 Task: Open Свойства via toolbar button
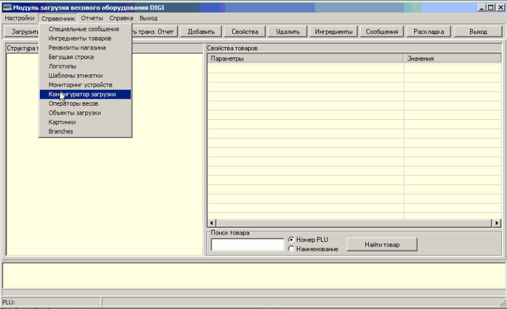(x=245, y=32)
